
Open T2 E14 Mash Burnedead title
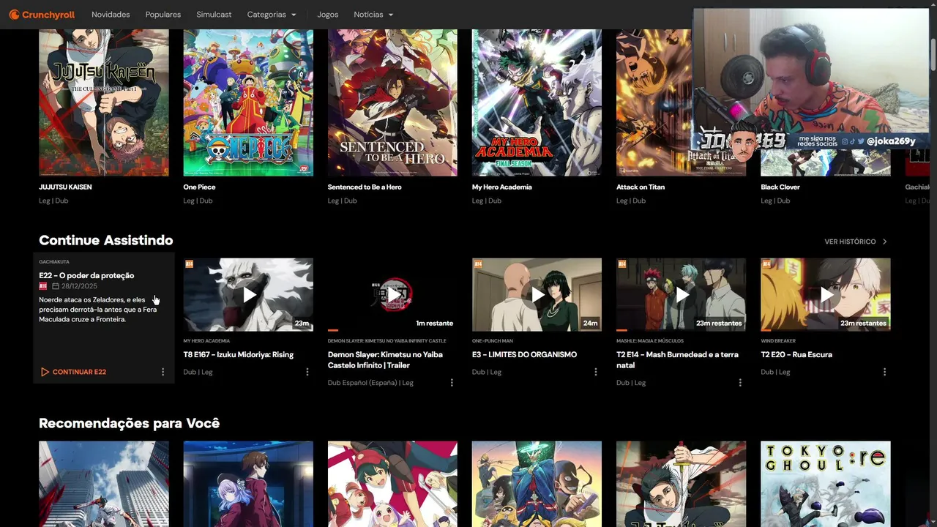677,360
